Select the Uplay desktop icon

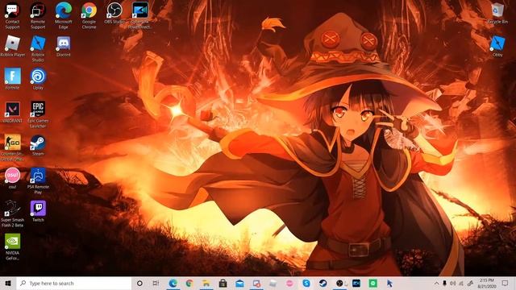[x=38, y=79]
